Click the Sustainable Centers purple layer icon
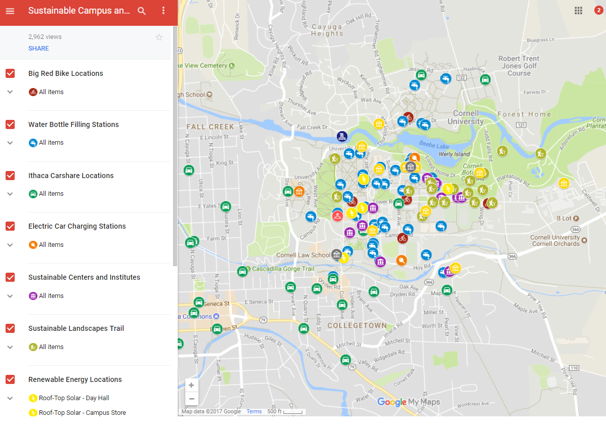The width and height of the screenshot is (606, 429). point(33,296)
